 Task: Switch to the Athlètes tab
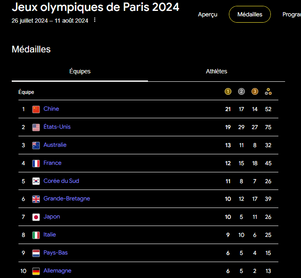coord(216,71)
